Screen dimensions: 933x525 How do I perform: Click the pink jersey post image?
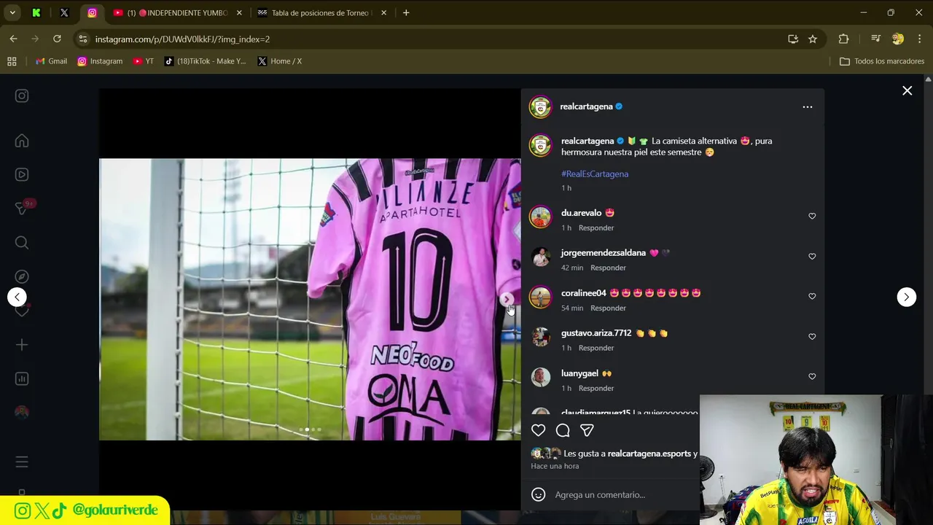click(310, 299)
